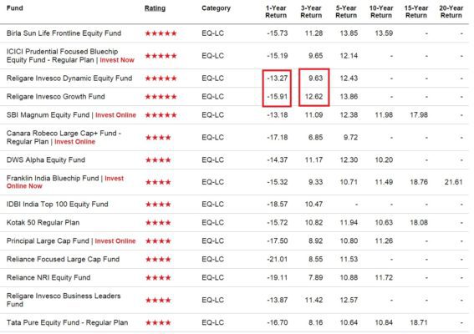
Task: Click 20-year return value 21.61
Action: pos(453,182)
